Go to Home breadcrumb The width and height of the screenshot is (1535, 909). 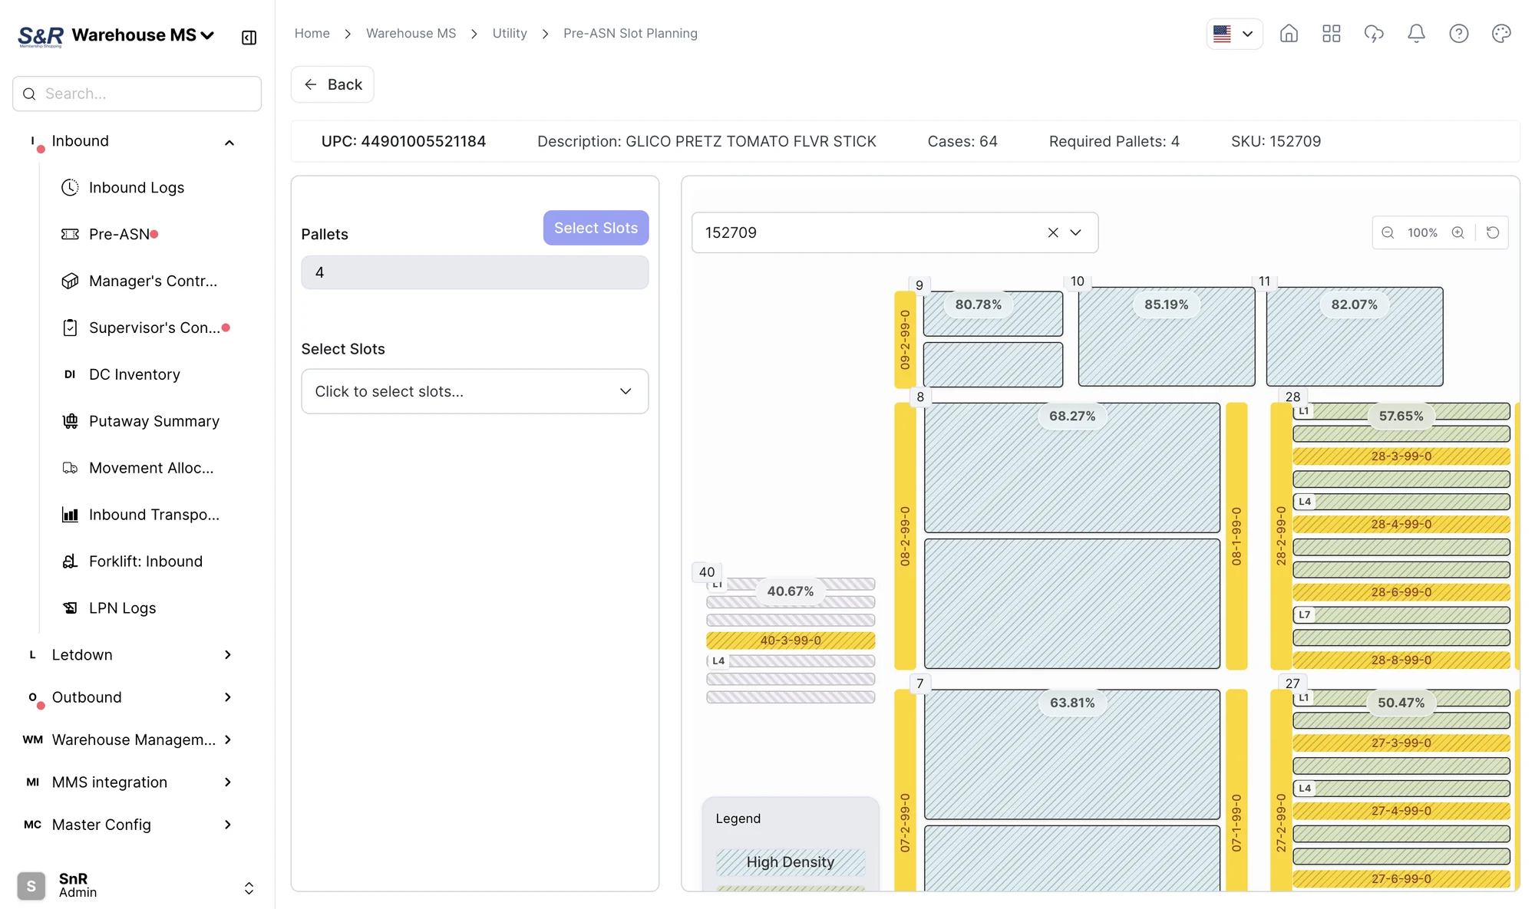pyautogui.click(x=312, y=34)
